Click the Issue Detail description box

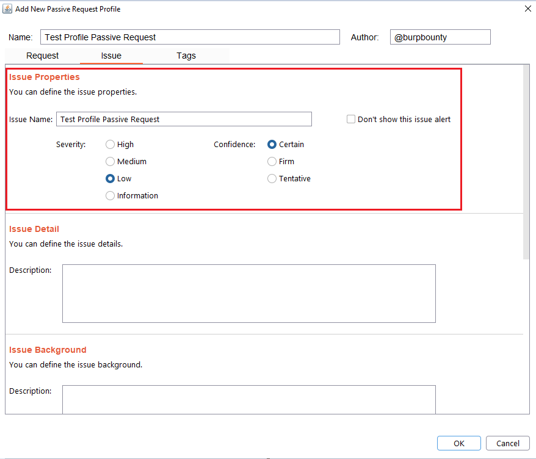pyautogui.click(x=248, y=293)
